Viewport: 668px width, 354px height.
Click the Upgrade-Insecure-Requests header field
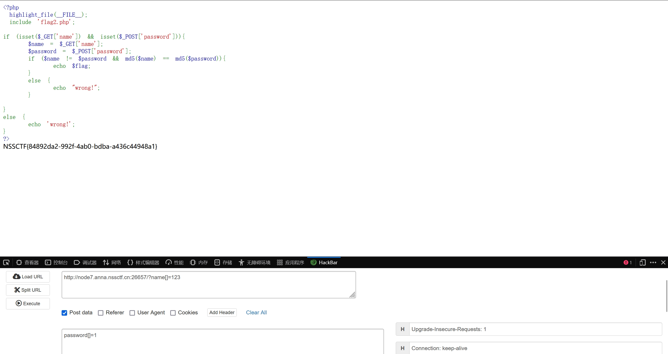535,329
